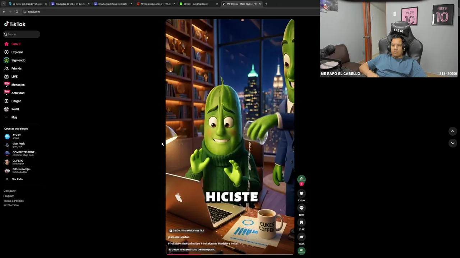The width and height of the screenshot is (460, 258).
Task: Go back in browser
Action: tap(4, 12)
